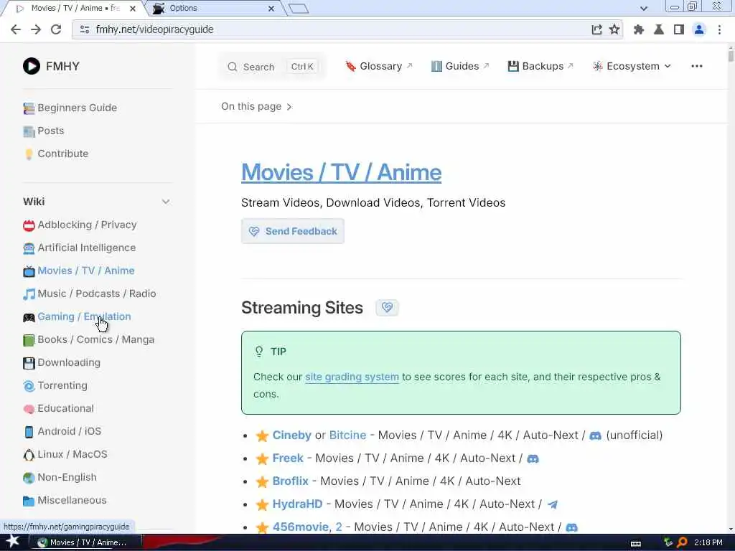Viewport: 735px width, 551px height.
Task: Open the Bitcine link
Action: coord(347,435)
